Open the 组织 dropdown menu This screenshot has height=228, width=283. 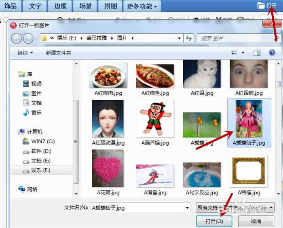point(25,53)
